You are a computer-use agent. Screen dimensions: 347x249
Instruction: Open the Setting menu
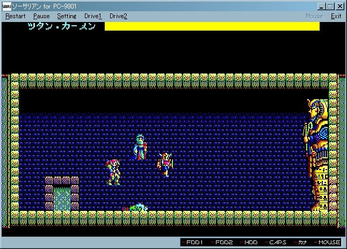(x=67, y=16)
